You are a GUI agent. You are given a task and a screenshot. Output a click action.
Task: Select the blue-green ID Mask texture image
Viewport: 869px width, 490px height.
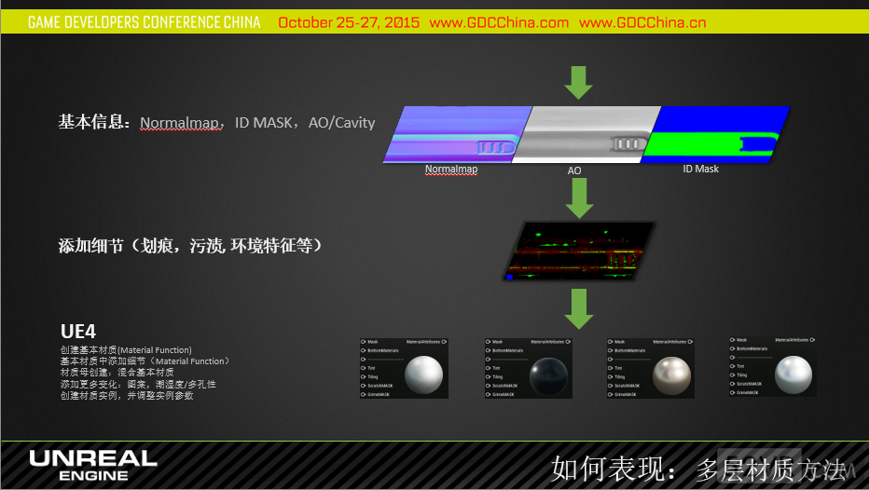715,134
